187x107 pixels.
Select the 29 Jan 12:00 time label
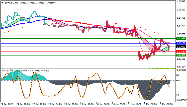(x=87, y=104)
